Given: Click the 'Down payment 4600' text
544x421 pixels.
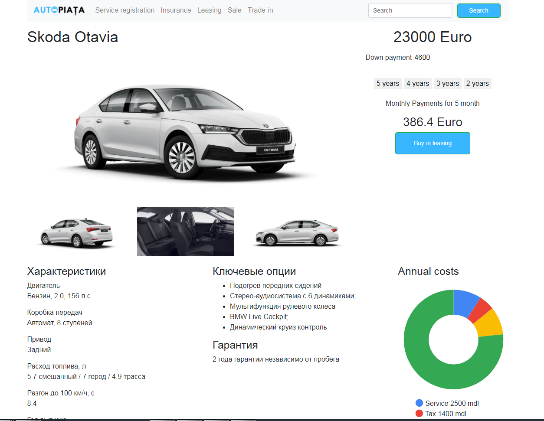Looking at the screenshot, I should [398, 57].
